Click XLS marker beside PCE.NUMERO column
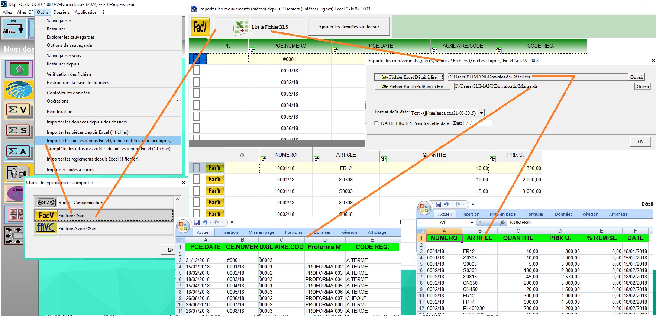The height and width of the screenshot is (316, 656). (252, 49)
